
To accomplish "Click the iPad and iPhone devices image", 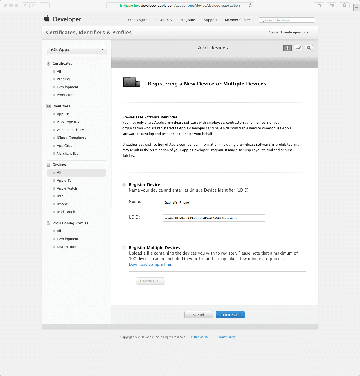I will click(131, 82).
